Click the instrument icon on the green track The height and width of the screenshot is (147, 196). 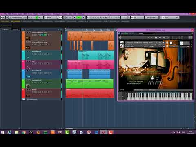pyautogui.click(x=28, y=86)
